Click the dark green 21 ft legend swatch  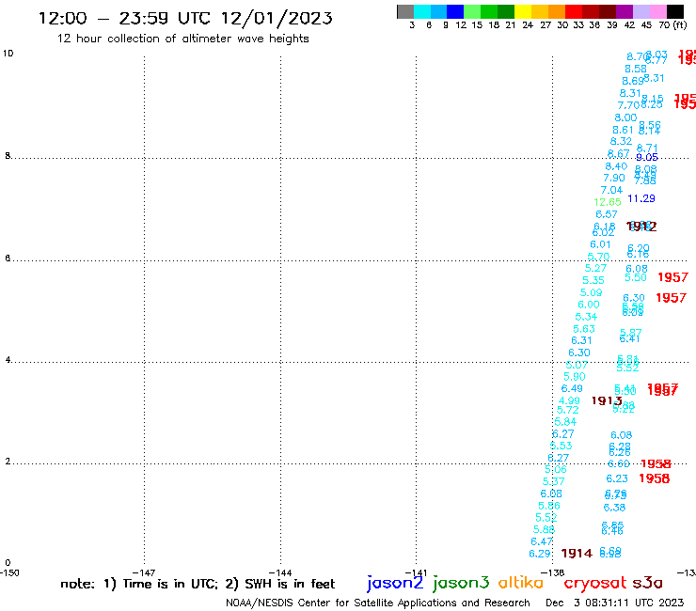coord(506,11)
